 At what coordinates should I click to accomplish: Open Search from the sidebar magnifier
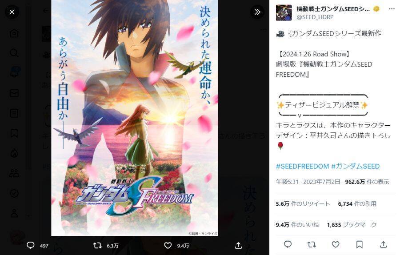click(14, 53)
